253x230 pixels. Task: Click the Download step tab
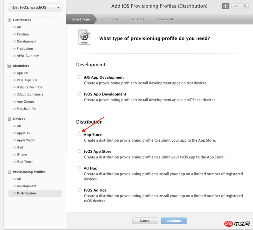tap(165, 19)
